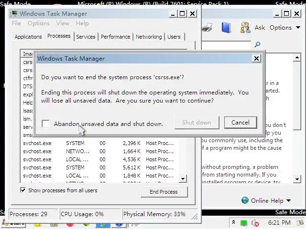
Task: Click the muted speaker volume tray icon
Action: tap(255, 223)
